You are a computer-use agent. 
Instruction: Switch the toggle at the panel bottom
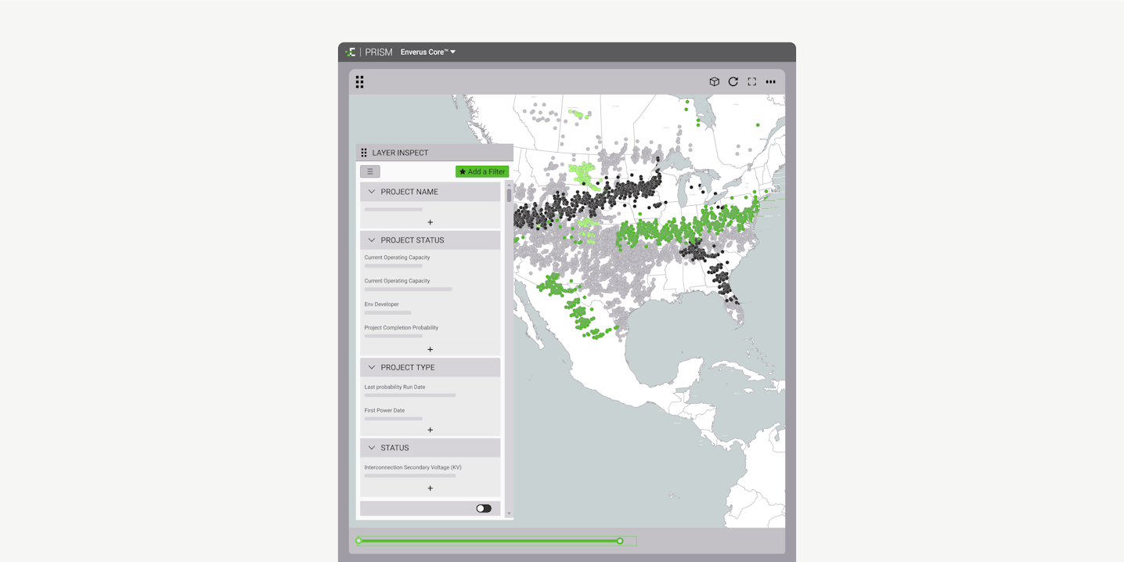(484, 509)
